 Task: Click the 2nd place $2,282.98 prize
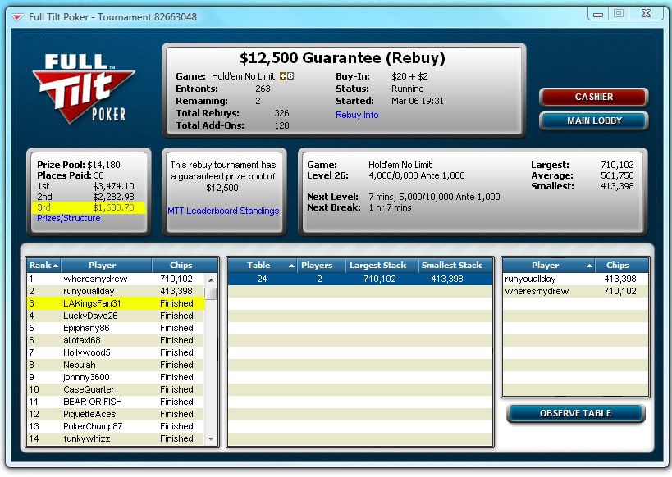tap(85, 197)
